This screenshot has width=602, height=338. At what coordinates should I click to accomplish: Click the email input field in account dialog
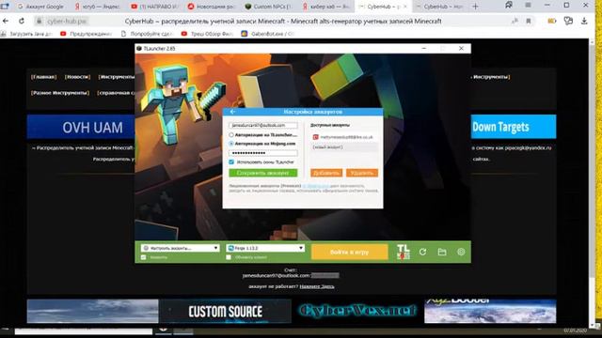point(263,125)
